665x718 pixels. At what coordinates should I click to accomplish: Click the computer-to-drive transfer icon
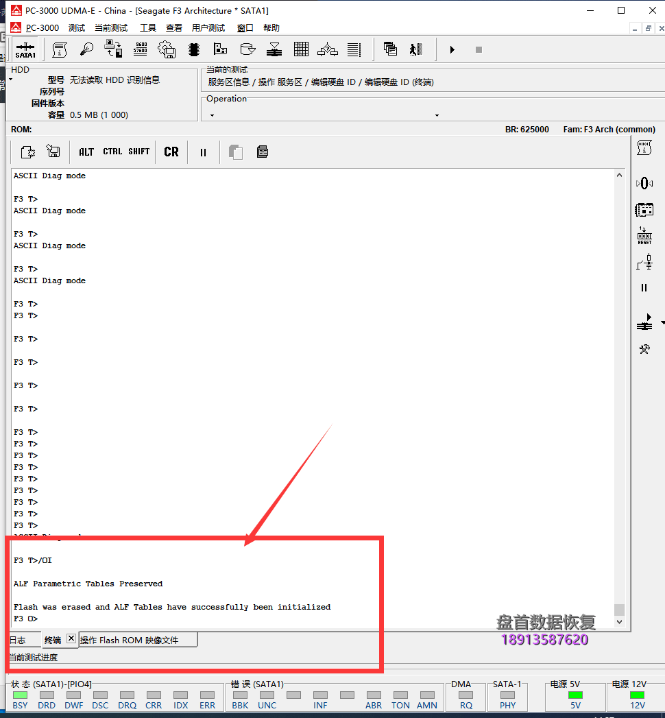tap(113, 49)
